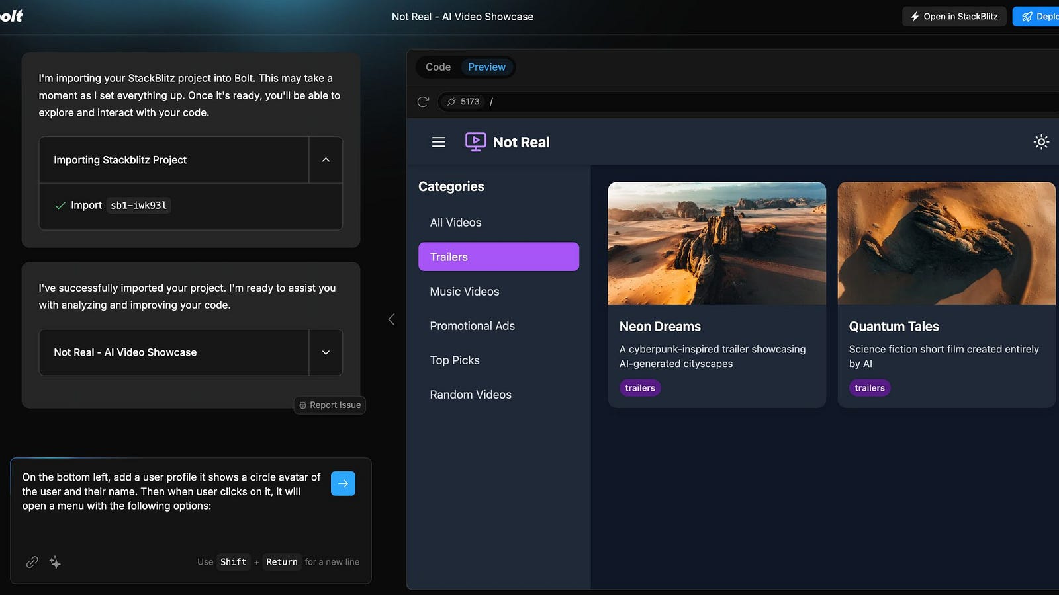1059x595 pixels.
Task: Click the rocket Deploy icon
Action: 1027,17
